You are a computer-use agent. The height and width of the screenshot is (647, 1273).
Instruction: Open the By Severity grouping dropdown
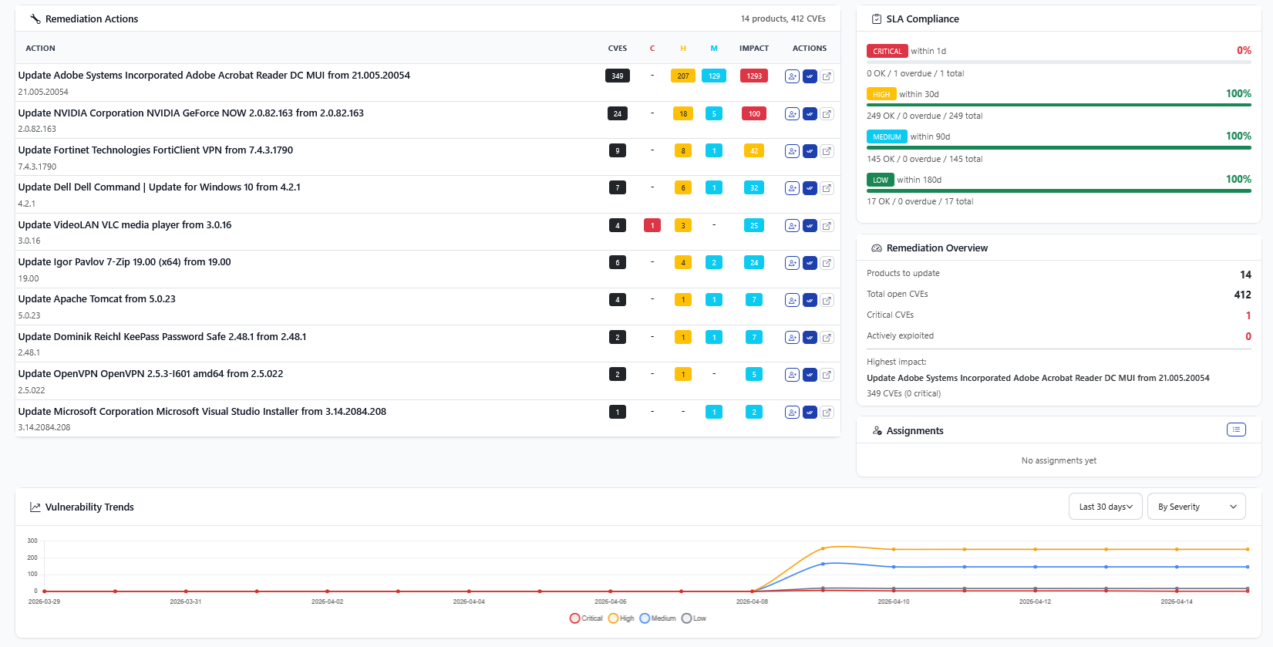[1197, 507]
